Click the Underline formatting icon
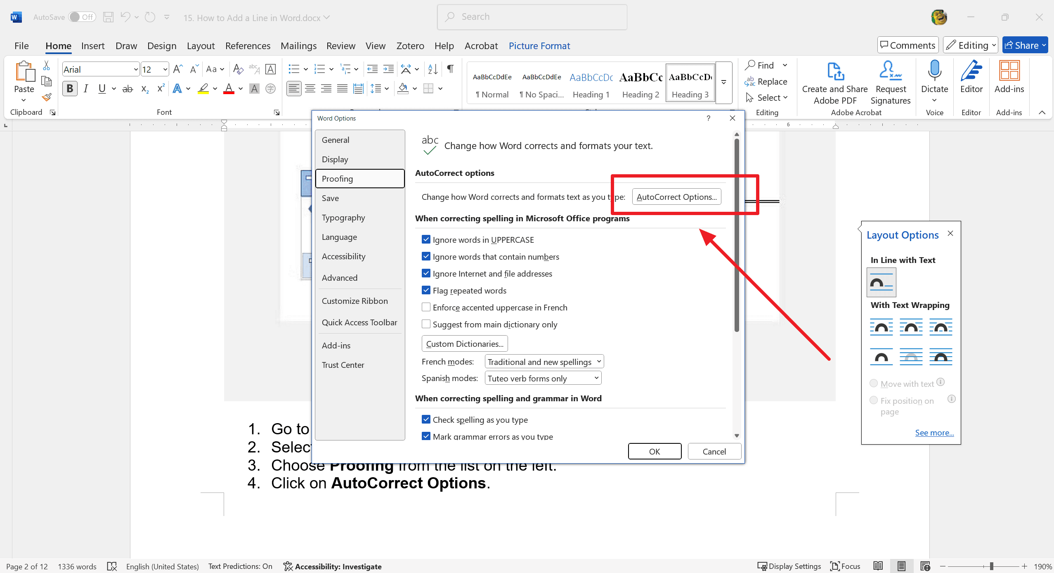Viewport: 1054px width, 573px height. click(x=102, y=88)
